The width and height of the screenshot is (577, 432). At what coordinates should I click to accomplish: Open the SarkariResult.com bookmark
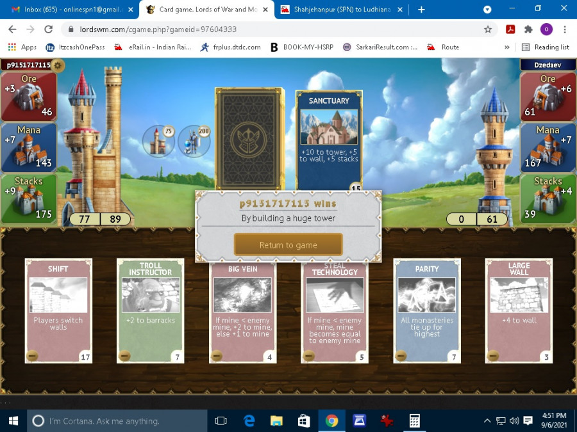pyautogui.click(x=380, y=47)
